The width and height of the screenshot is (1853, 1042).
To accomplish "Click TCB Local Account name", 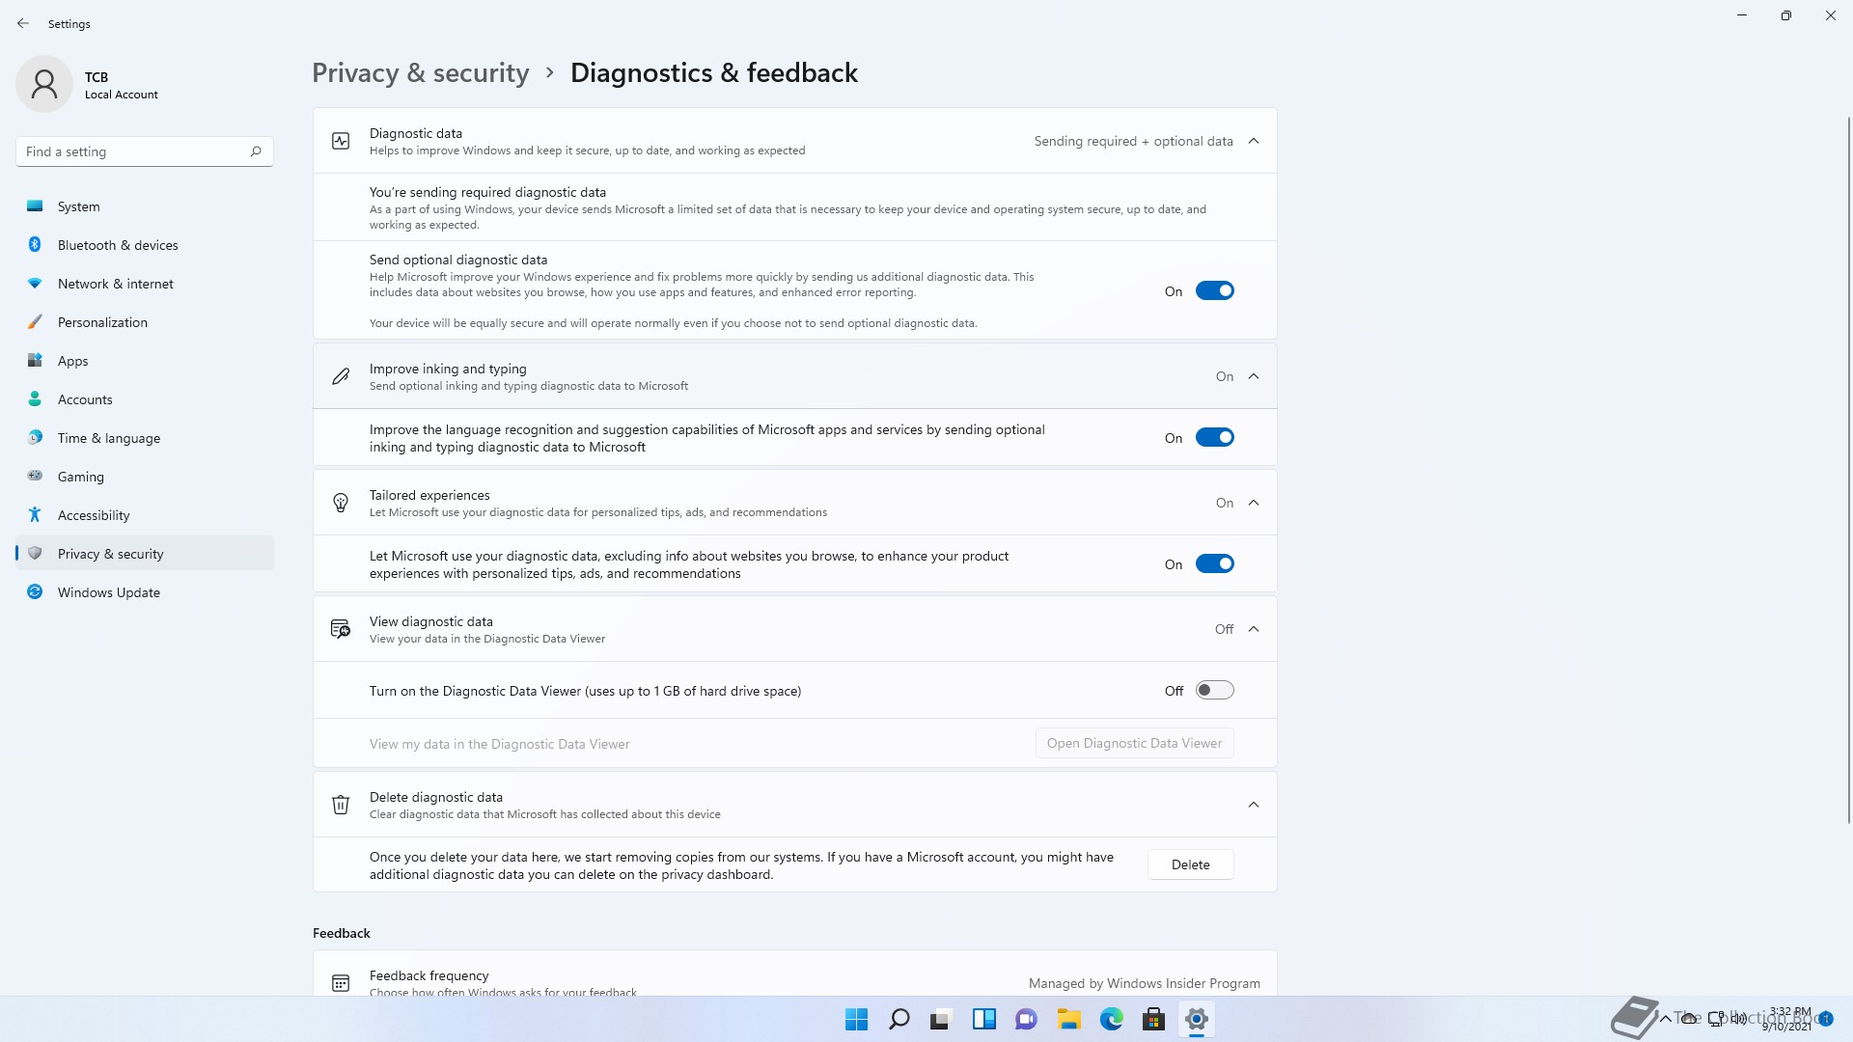I will pyautogui.click(x=121, y=85).
